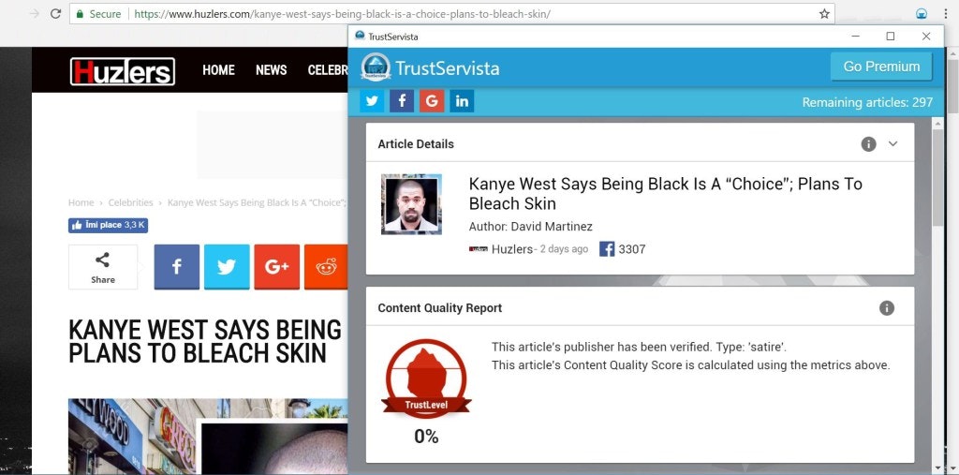This screenshot has width=959, height=475.
Task: Click the Share button on the Huzlers page
Action: click(103, 267)
